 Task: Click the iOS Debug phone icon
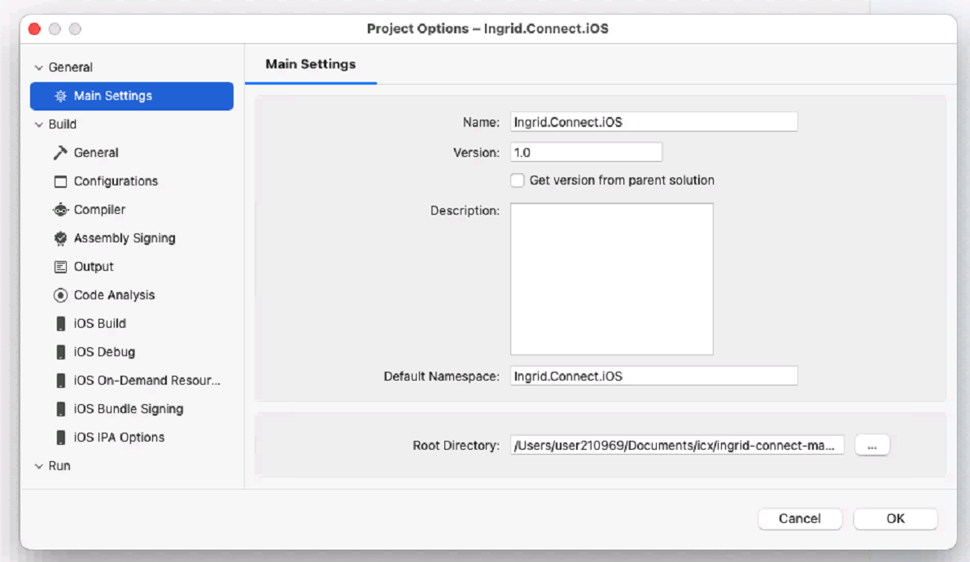tap(60, 352)
